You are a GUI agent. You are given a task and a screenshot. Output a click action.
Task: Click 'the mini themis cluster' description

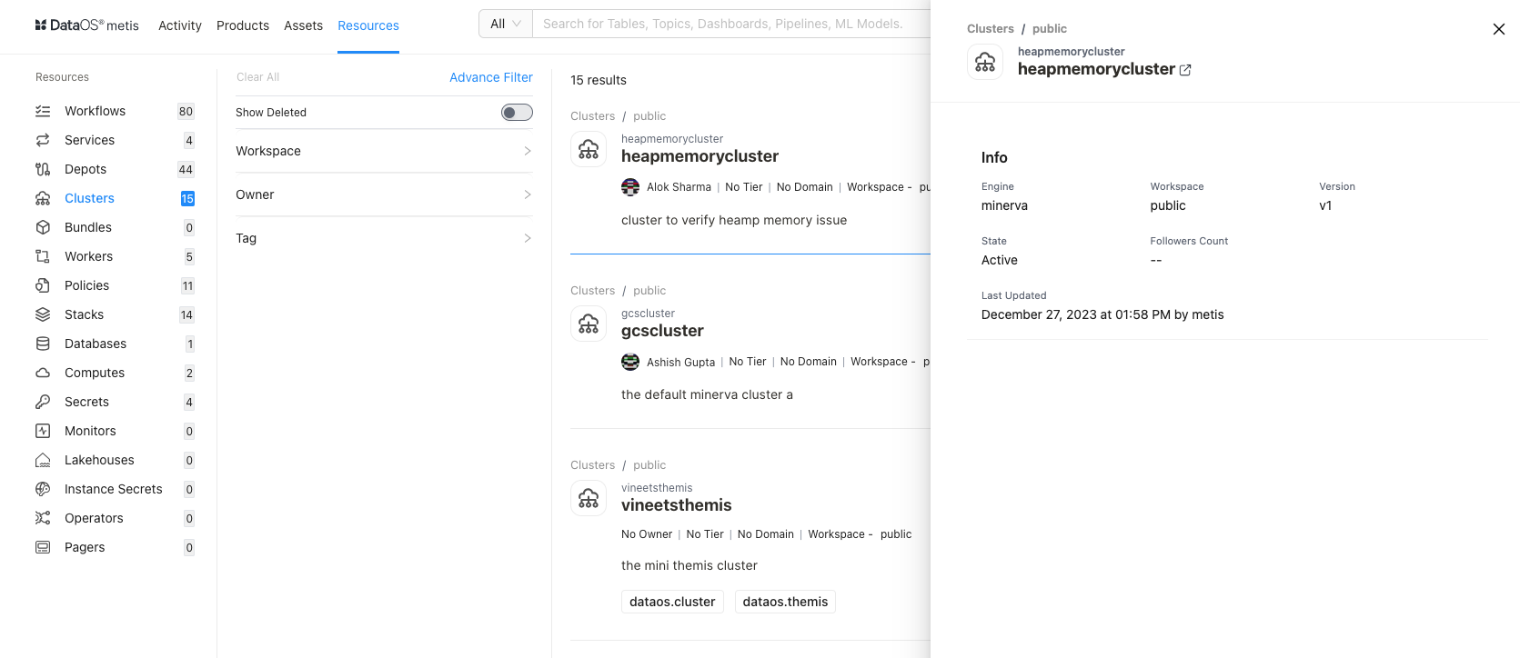(690, 565)
